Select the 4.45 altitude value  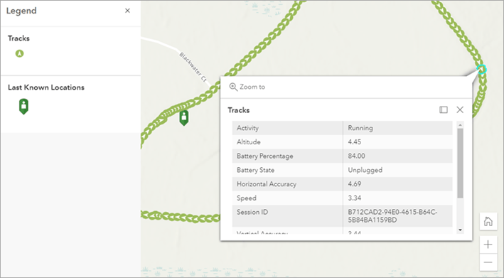click(x=354, y=142)
